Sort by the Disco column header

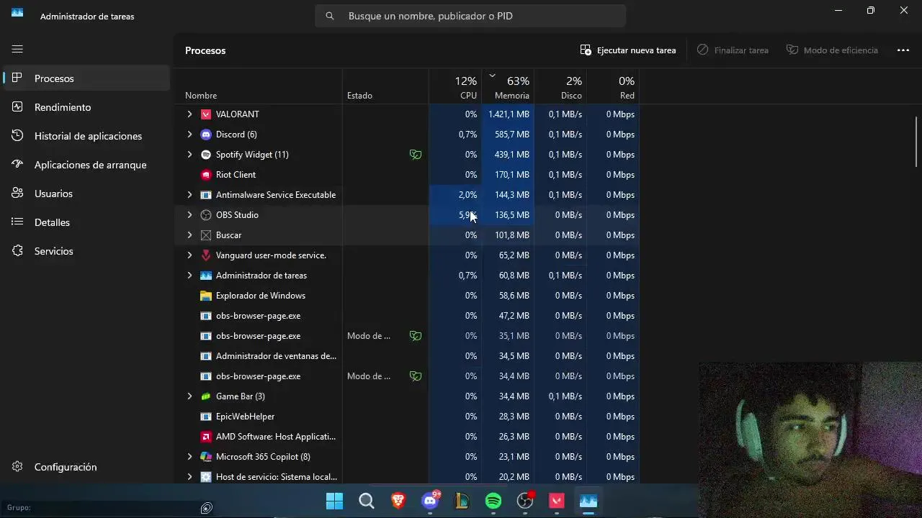point(560,87)
